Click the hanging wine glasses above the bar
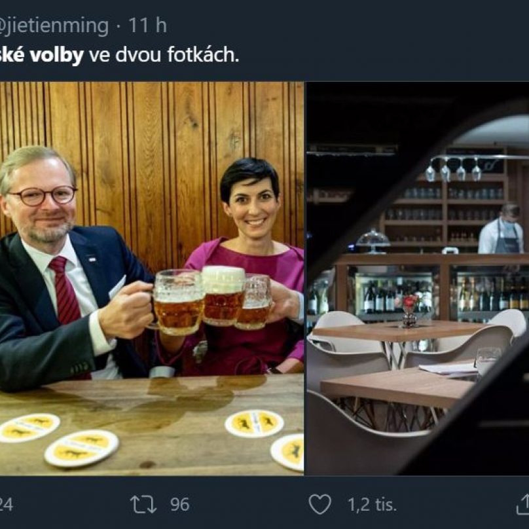The width and height of the screenshot is (529, 529). 453,169
